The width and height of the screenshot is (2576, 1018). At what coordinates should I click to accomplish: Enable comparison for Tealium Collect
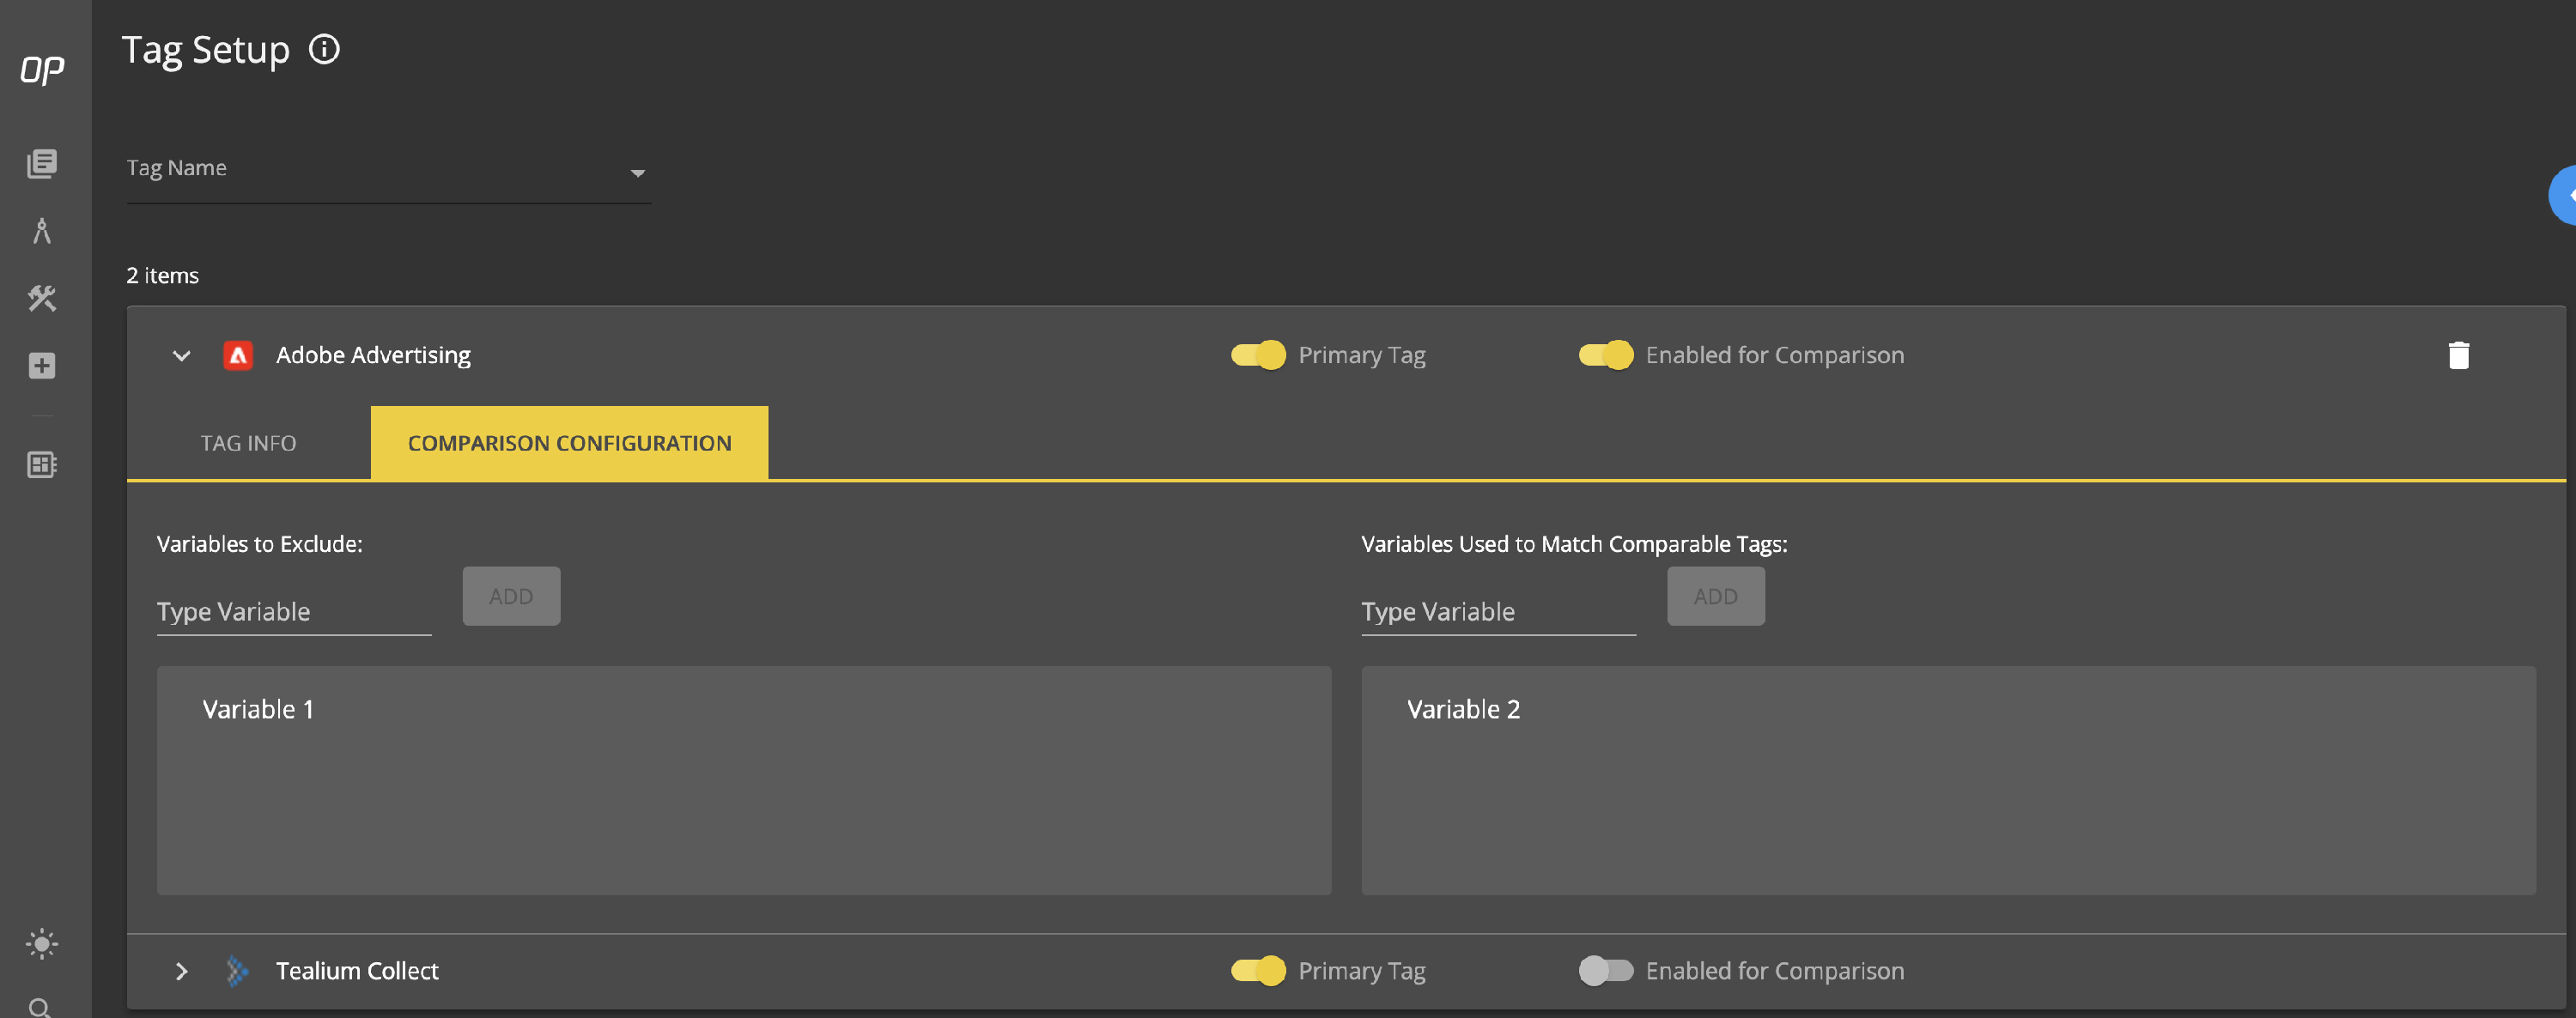(1605, 970)
